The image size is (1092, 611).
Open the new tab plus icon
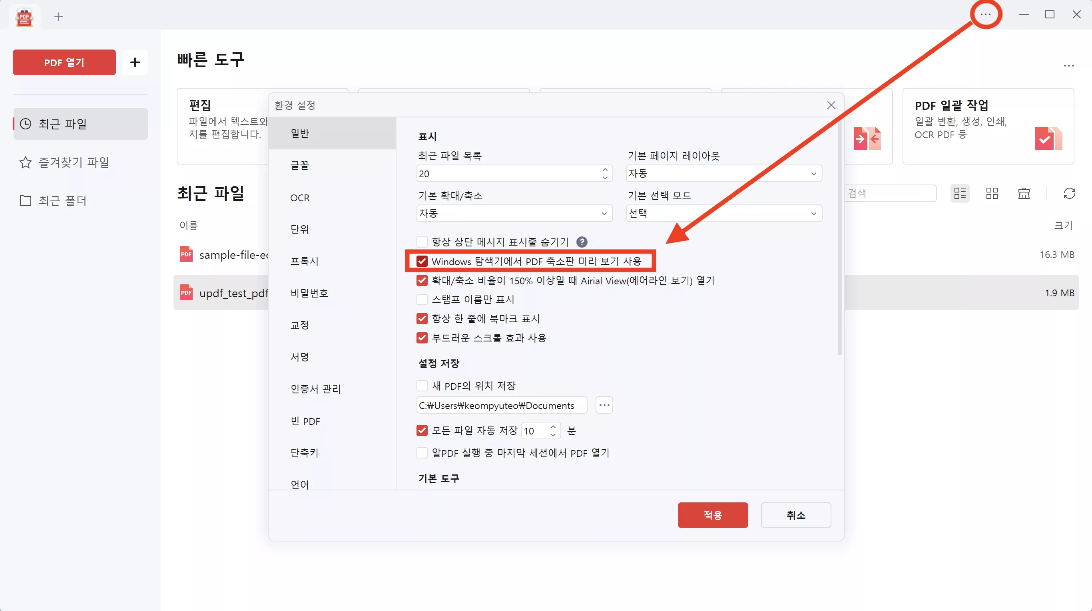pos(58,17)
